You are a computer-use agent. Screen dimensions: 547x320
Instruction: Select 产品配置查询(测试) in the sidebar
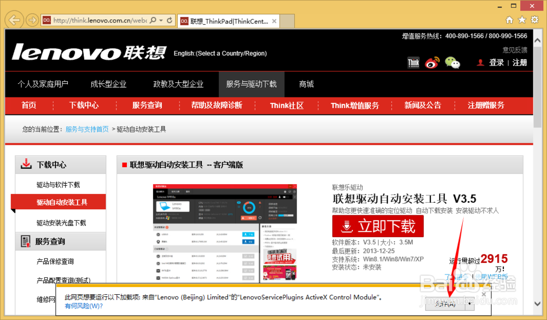[63, 280]
